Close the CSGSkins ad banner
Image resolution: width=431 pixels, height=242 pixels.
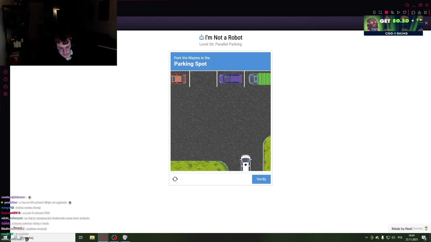[x=426, y=23]
